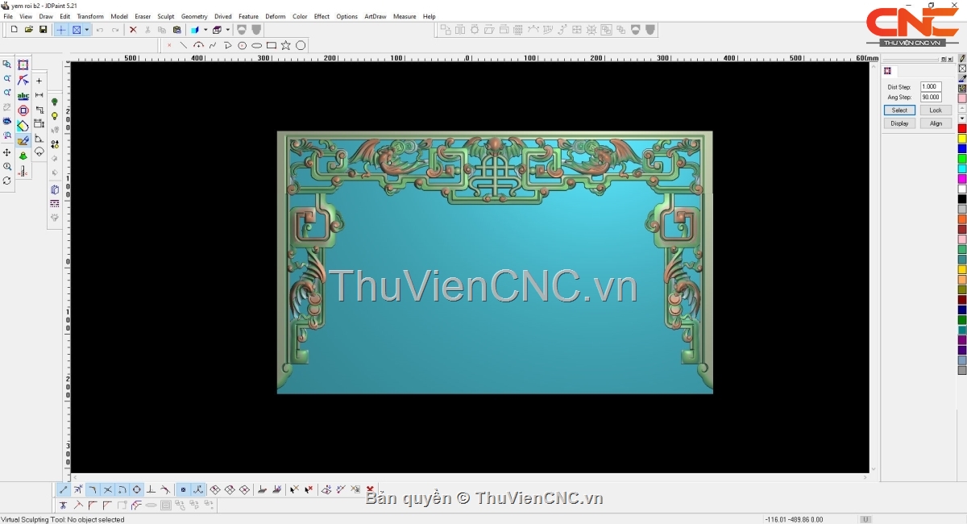The image size is (967, 524).
Task: Open the dropdown arrow beside the boxed X button
Action: point(86,30)
